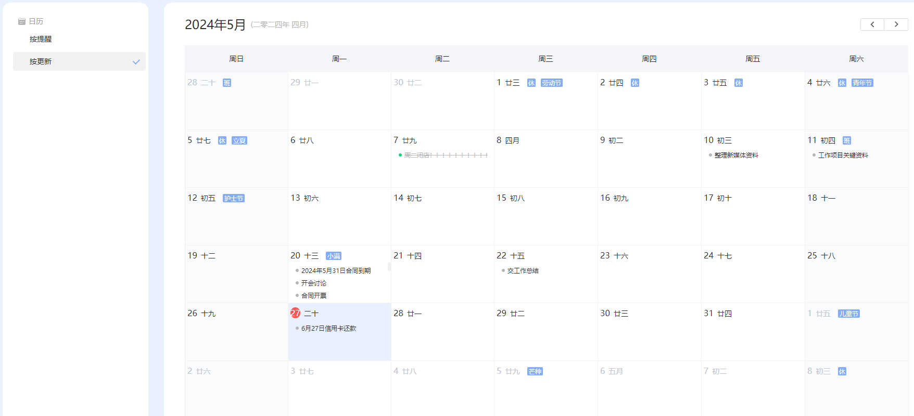This screenshot has height=416, width=914.
Task: Click the 周一 column header
Action: 339,59
